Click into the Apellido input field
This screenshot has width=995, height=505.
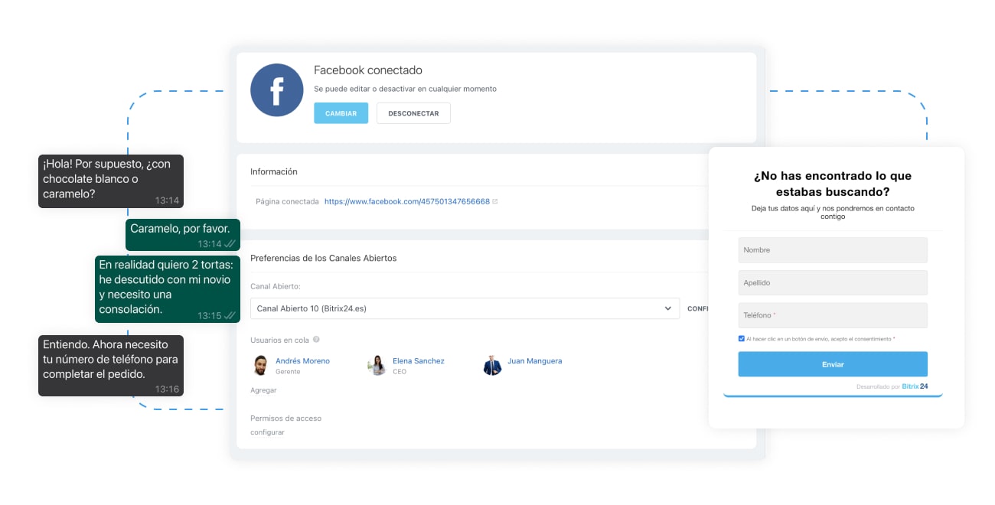point(832,283)
